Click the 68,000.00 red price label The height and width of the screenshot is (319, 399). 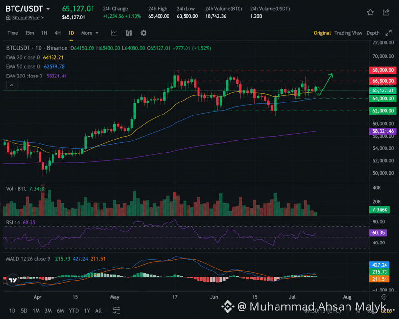(383, 70)
